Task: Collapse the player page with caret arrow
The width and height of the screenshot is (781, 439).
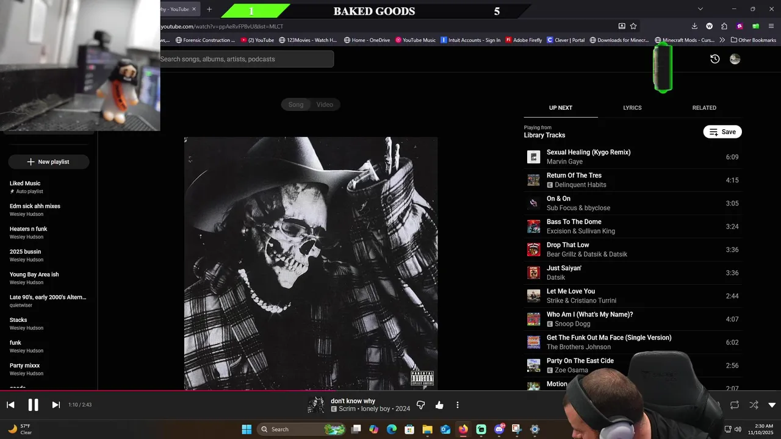Action: point(772,405)
